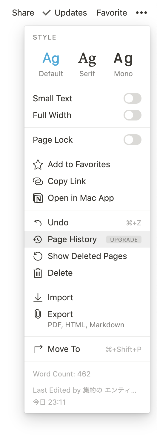Click the Share button in top bar

point(23,13)
